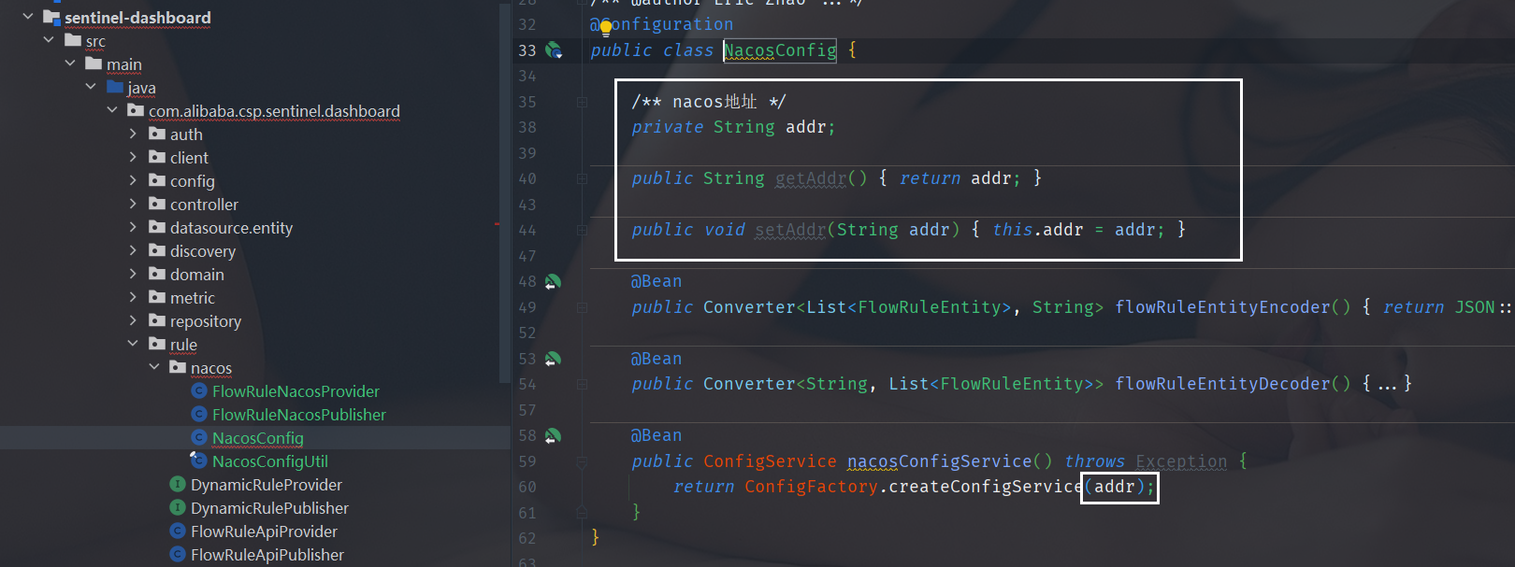1515x567 pixels.
Task: Click the rule package folder icon
Action: 157,344
